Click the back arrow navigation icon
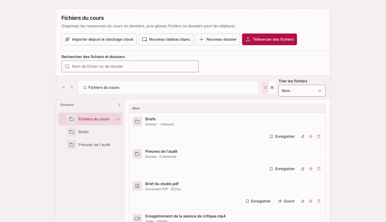Viewport: 386px width, 222px height. click(64, 88)
